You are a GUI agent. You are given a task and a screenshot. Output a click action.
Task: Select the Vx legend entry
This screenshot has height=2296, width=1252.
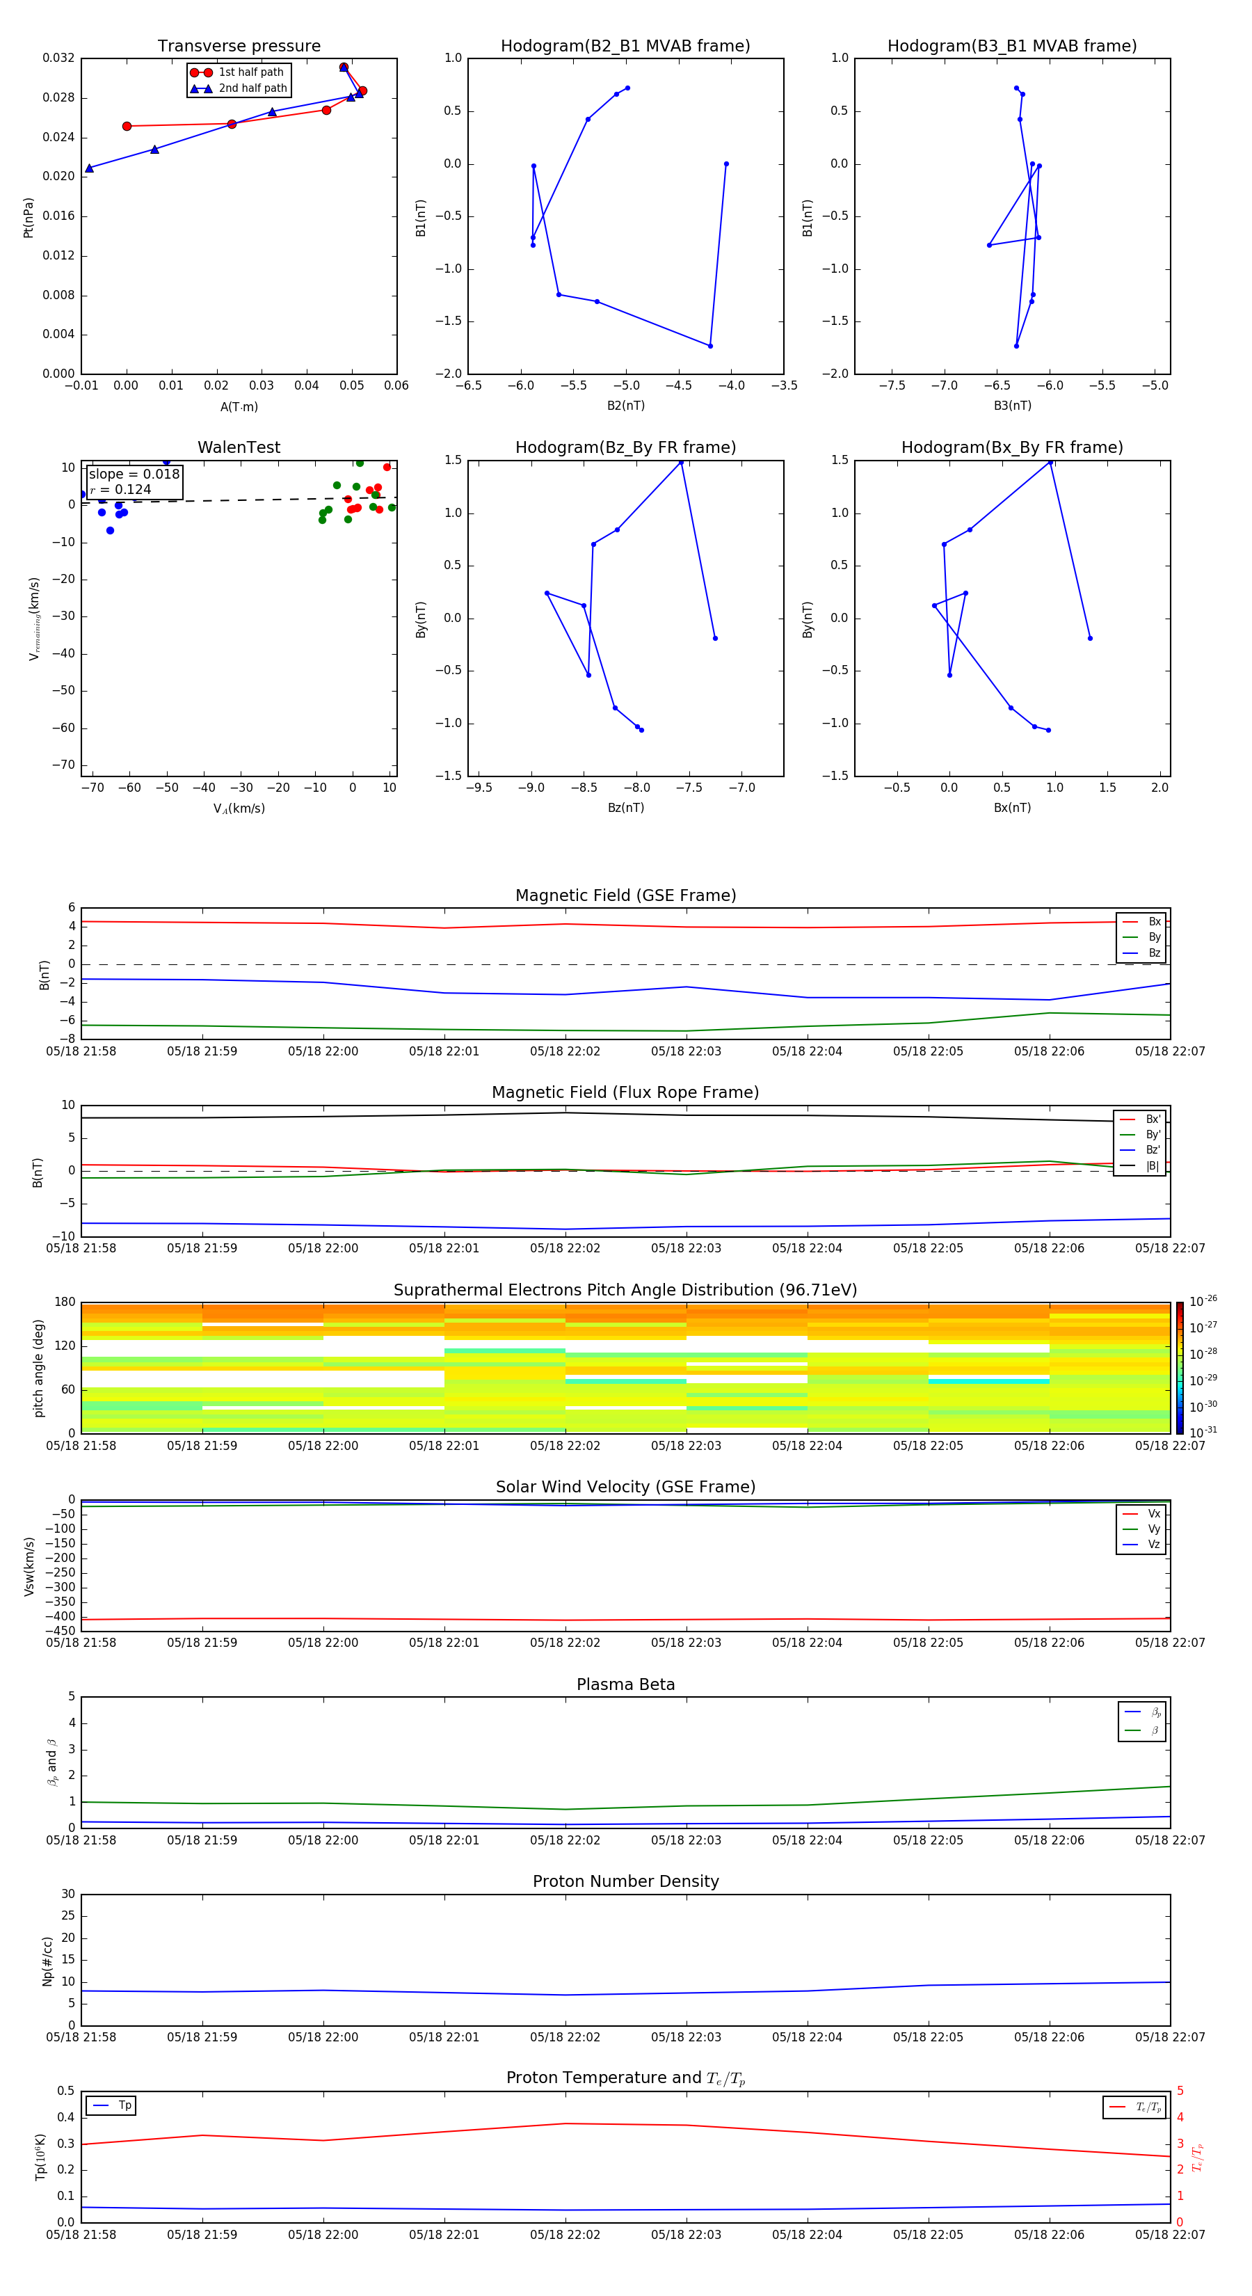(1141, 1513)
